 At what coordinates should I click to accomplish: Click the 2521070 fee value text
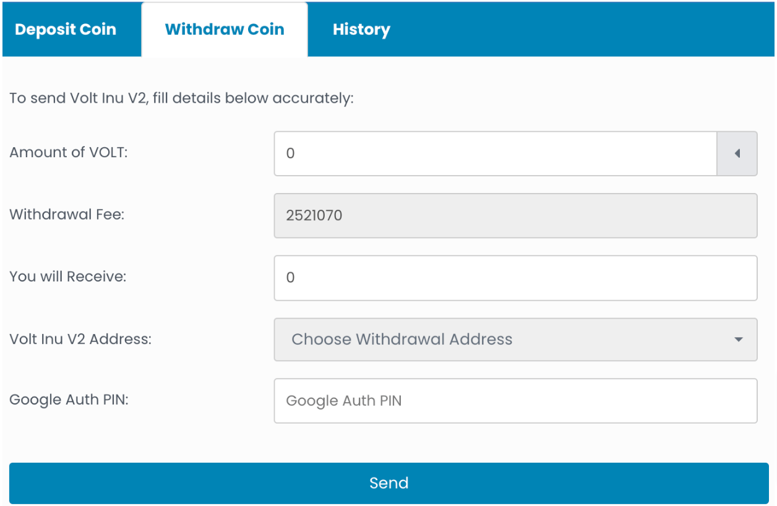coord(314,215)
